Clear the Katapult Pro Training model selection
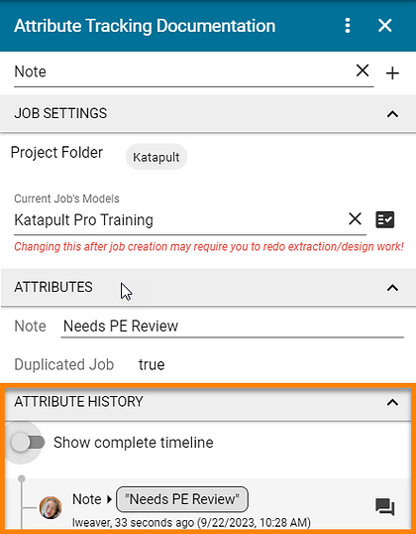 tap(355, 218)
